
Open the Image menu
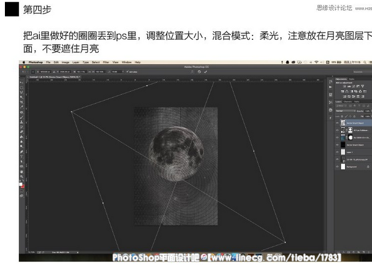[66, 63]
